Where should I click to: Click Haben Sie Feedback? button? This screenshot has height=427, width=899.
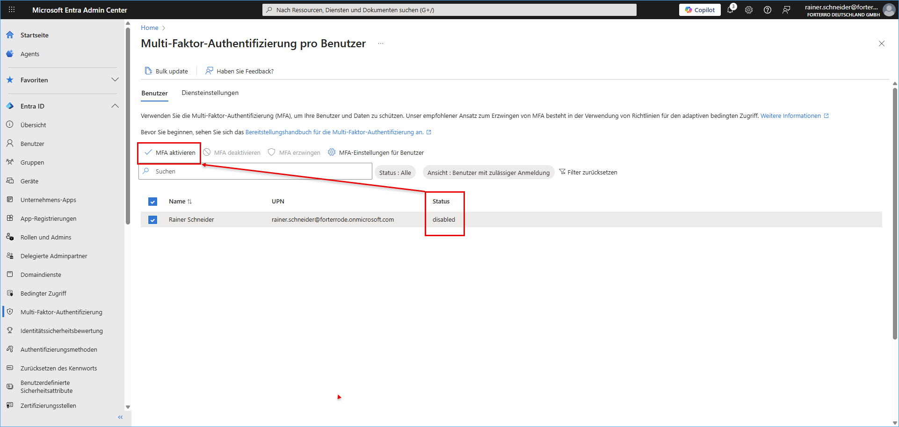[x=239, y=71]
